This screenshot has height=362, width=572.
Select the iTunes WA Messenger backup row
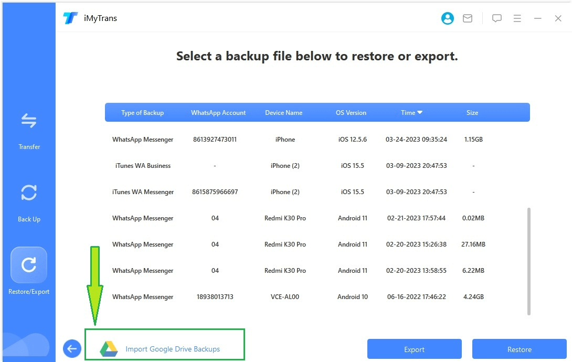pyautogui.click(x=316, y=191)
